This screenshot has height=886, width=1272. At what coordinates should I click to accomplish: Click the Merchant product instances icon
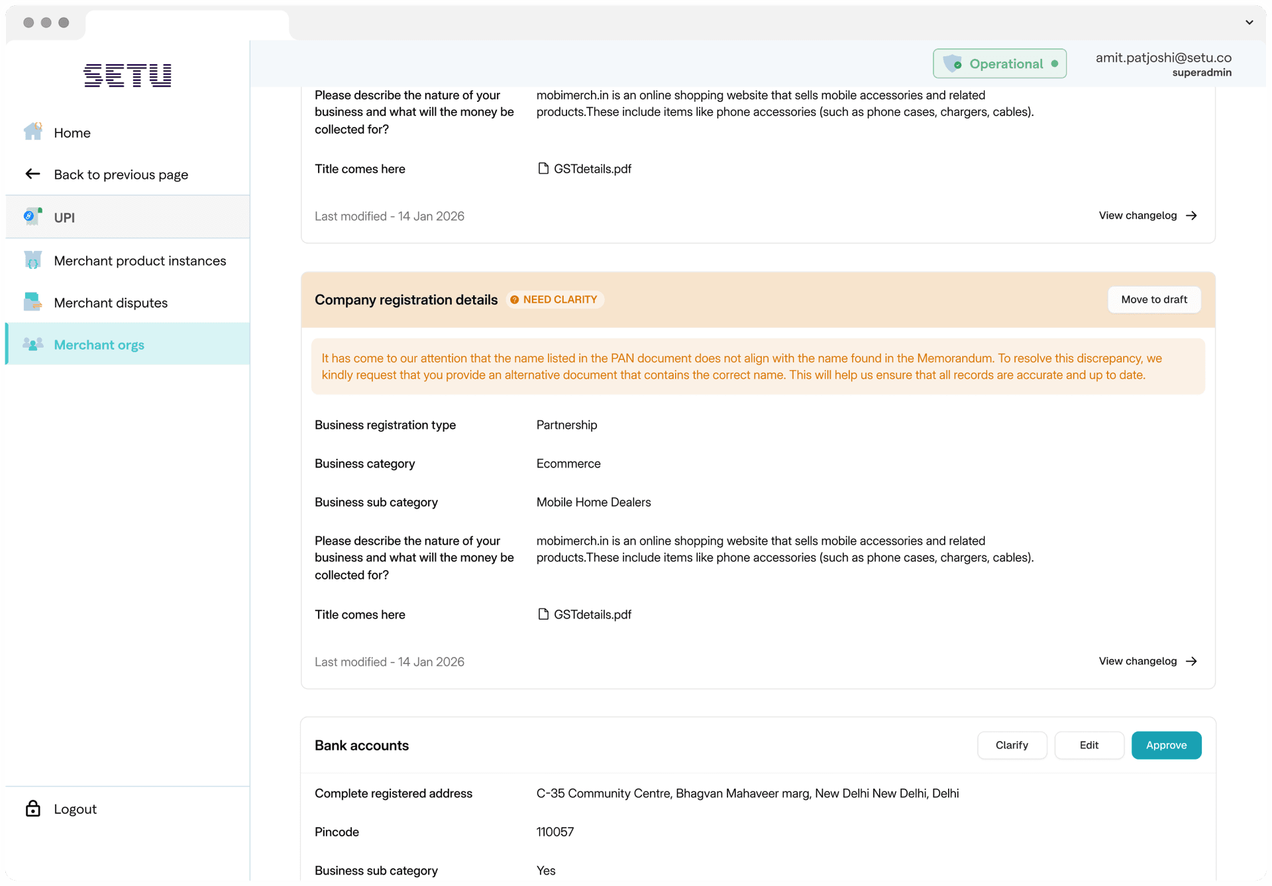pos(32,260)
